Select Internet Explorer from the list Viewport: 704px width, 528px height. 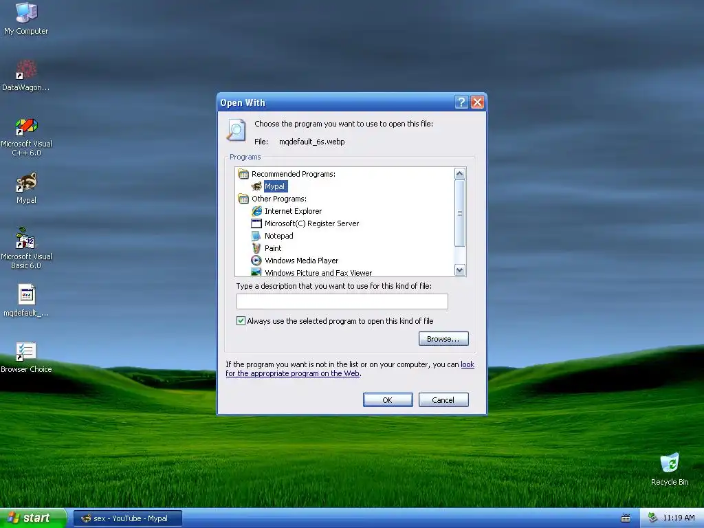tap(293, 211)
